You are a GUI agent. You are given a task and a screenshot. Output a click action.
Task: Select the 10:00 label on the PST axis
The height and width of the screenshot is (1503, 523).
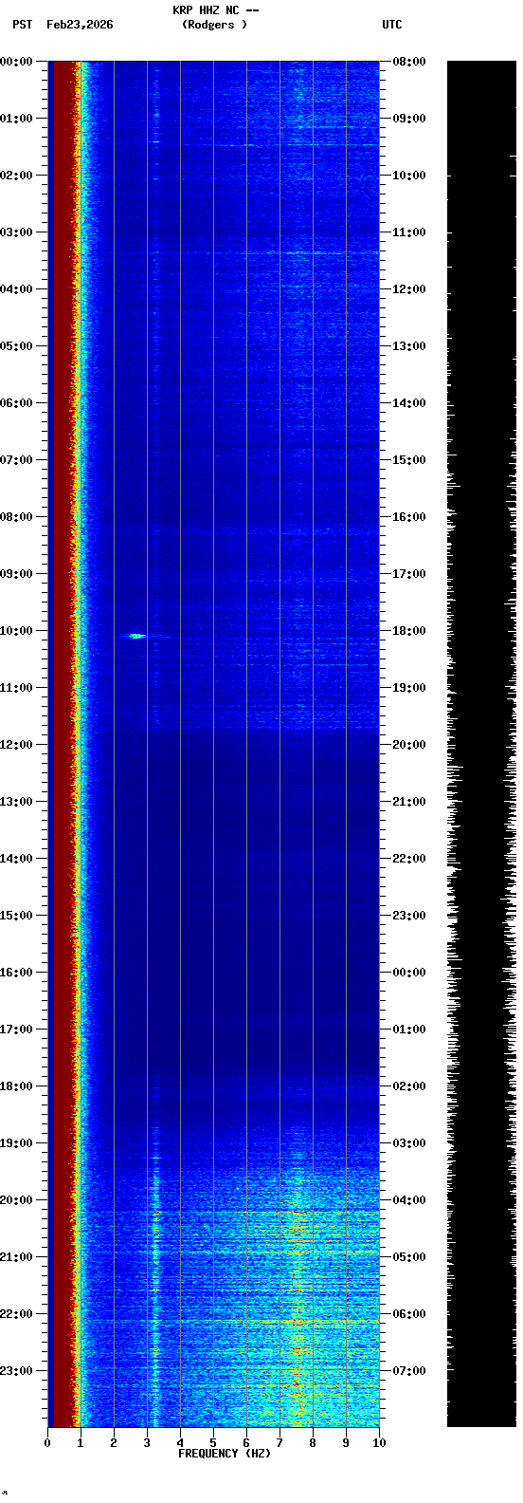(17, 631)
